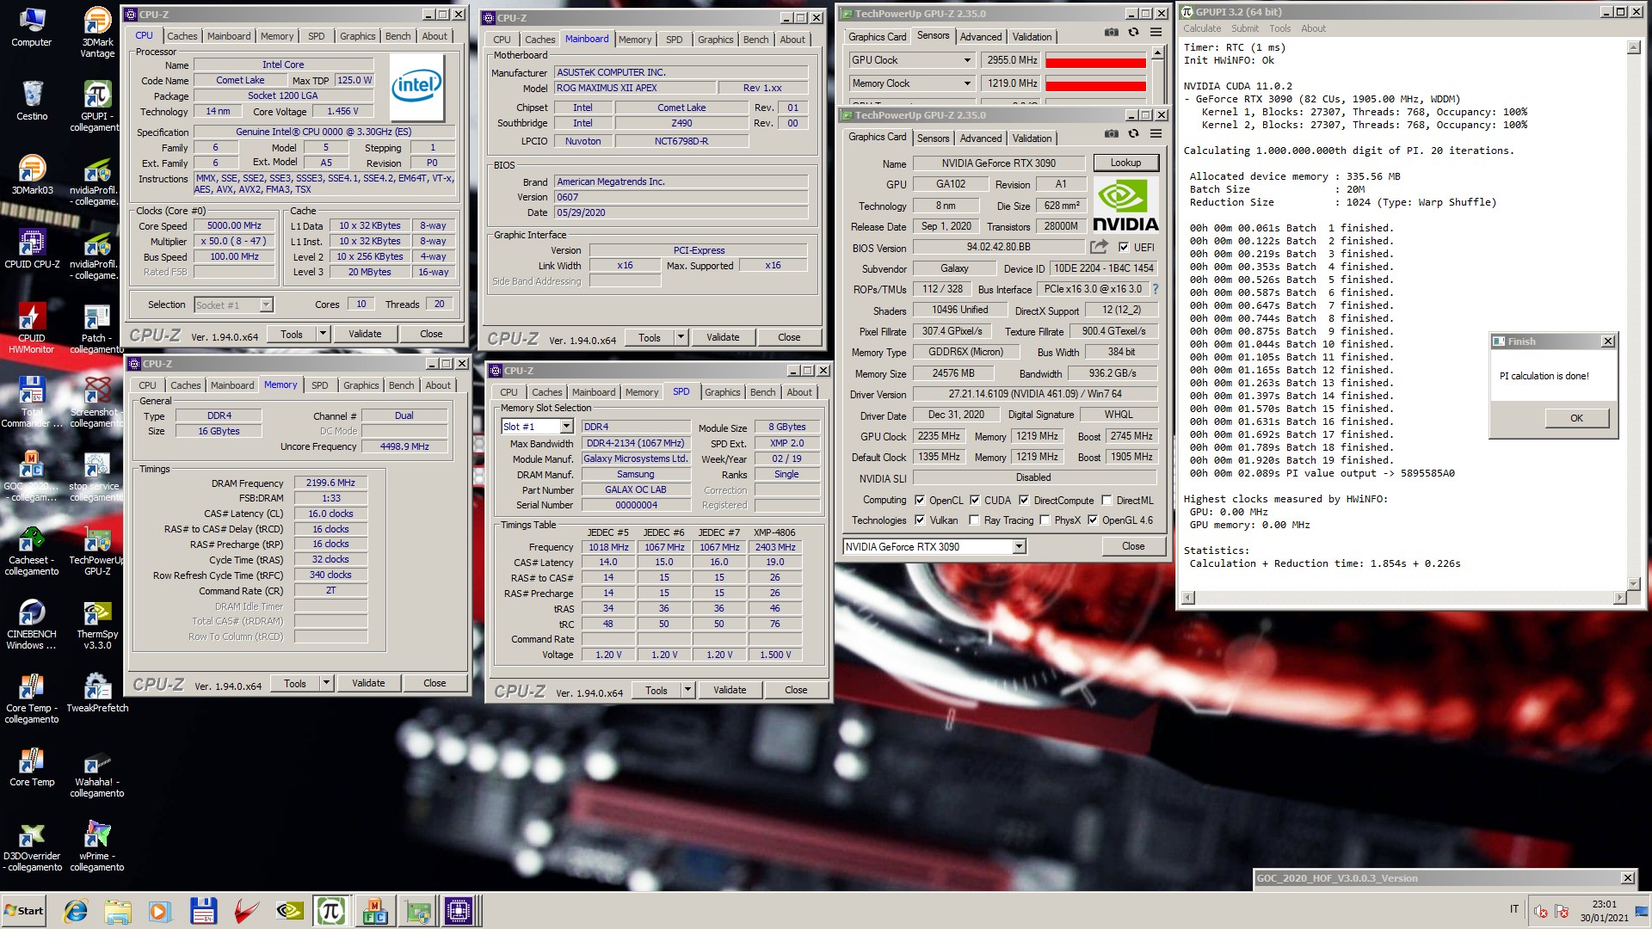Open the TweakPrefetch desktop icon
Viewport: 1652px width, 929px height.
97,692
